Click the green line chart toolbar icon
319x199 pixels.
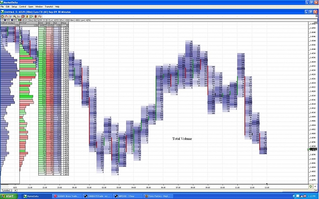[x=31, y=16]
